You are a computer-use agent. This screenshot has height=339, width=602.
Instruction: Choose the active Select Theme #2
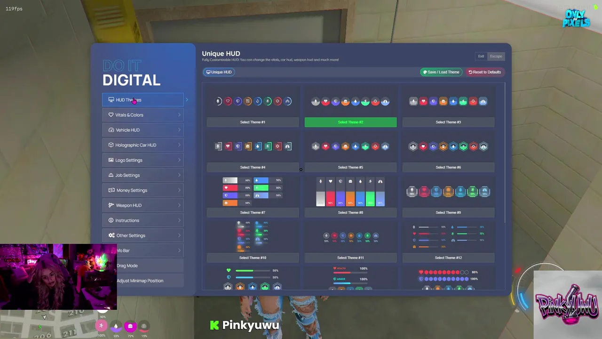click(350, 122)
